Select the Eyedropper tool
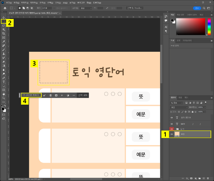The height and width of the screenshot is (181, 214). 3,42
